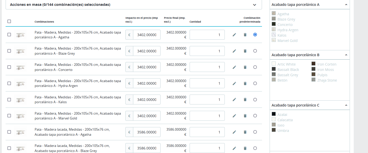368x153 pixels.
Task: Delete the Madera Marvel Gold combination
Action: (x=245, y=116)
